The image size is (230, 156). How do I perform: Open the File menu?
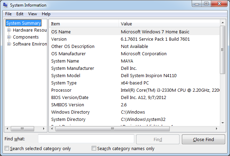[x=8, y=14]
